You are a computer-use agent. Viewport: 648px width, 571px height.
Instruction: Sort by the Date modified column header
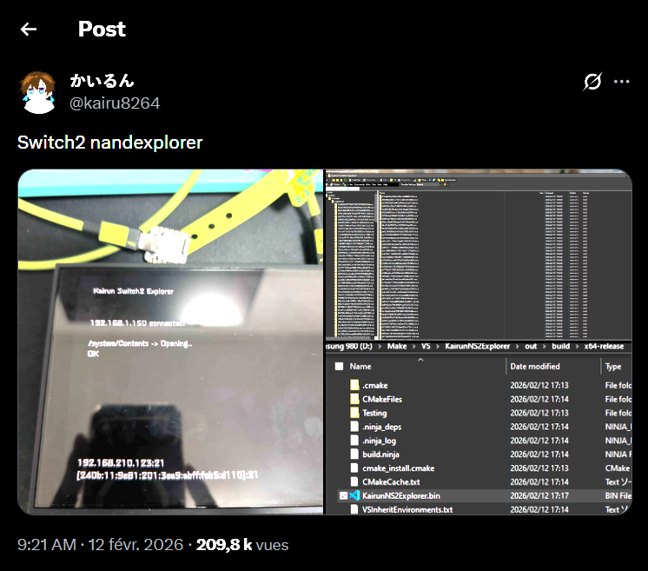pos(535,367)
